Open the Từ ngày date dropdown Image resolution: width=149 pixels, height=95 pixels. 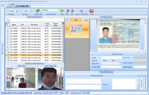[x=17, y=11]
